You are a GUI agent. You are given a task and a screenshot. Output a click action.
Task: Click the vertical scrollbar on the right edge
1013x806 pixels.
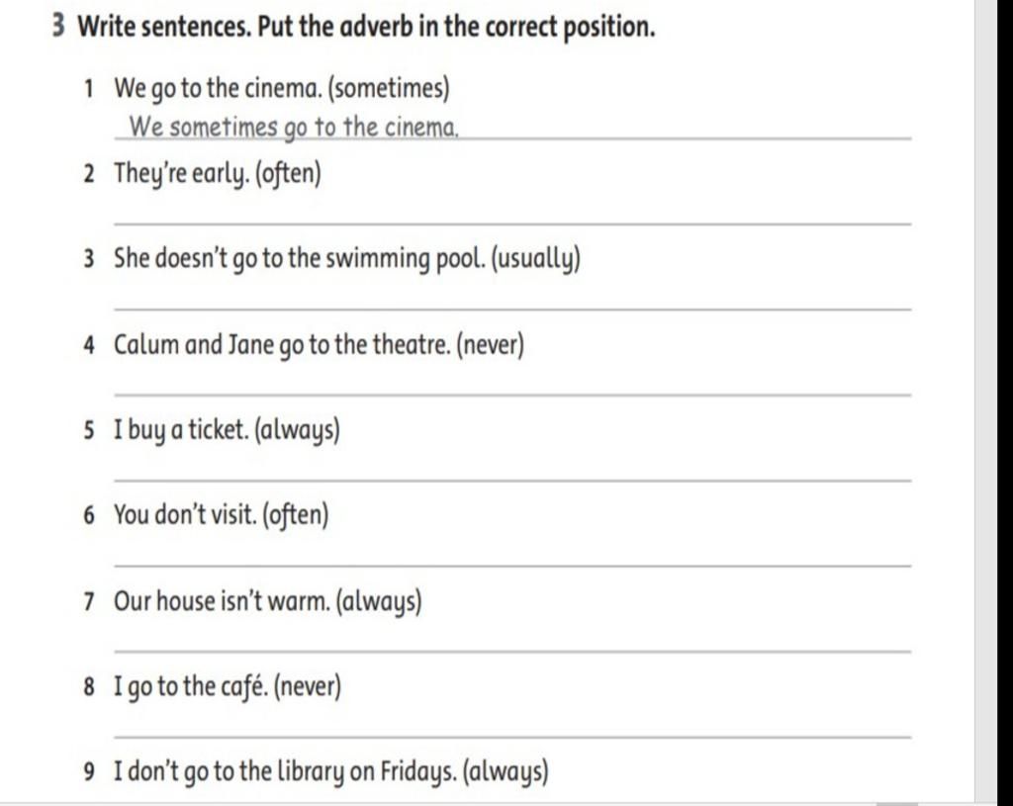pos(1005,401)
